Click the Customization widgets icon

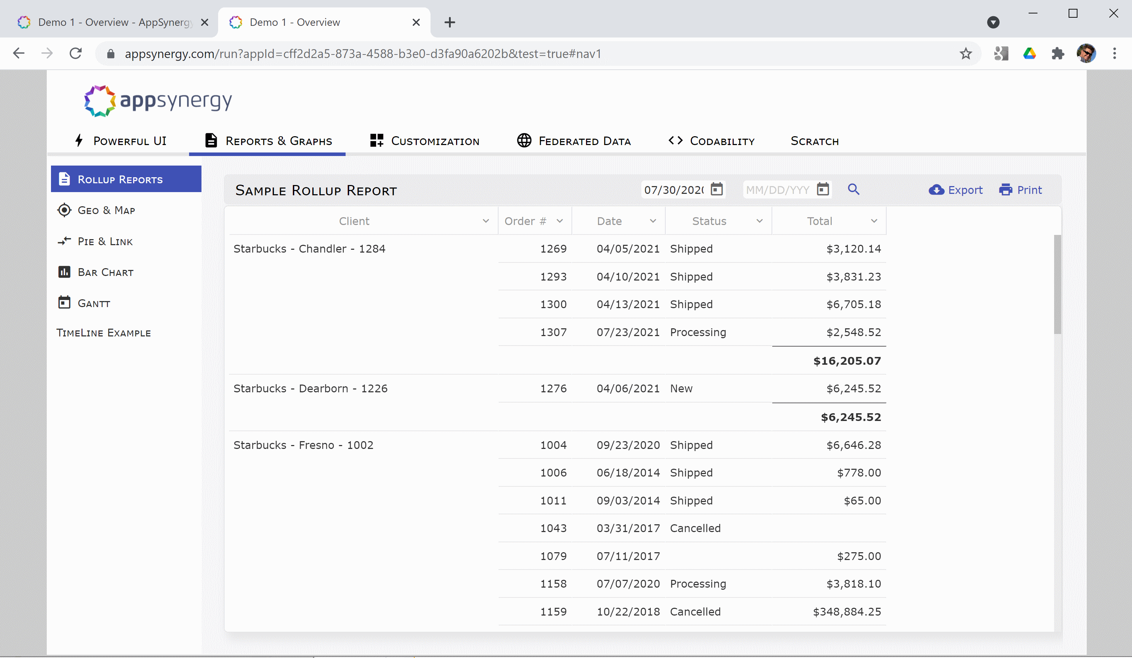coord(376,140)
